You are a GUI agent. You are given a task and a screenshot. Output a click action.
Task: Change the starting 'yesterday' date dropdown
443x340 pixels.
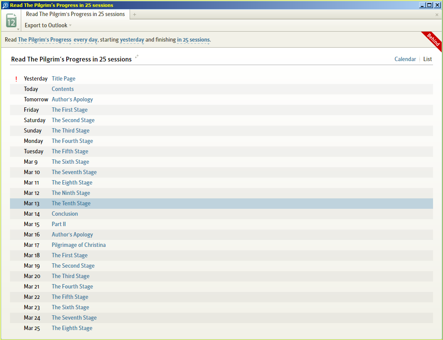(x=132, y=40)
